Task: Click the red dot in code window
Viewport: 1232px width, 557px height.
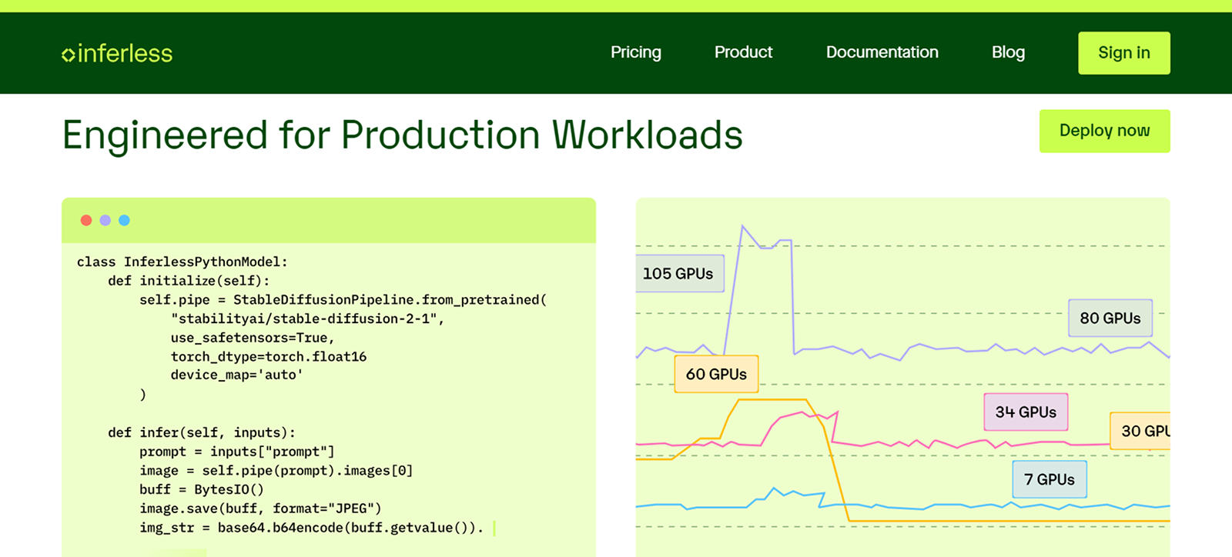Action: pos(86,220)
